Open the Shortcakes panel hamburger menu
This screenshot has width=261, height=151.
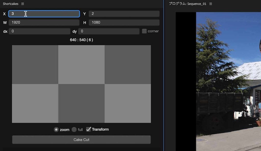click(23, 4)
